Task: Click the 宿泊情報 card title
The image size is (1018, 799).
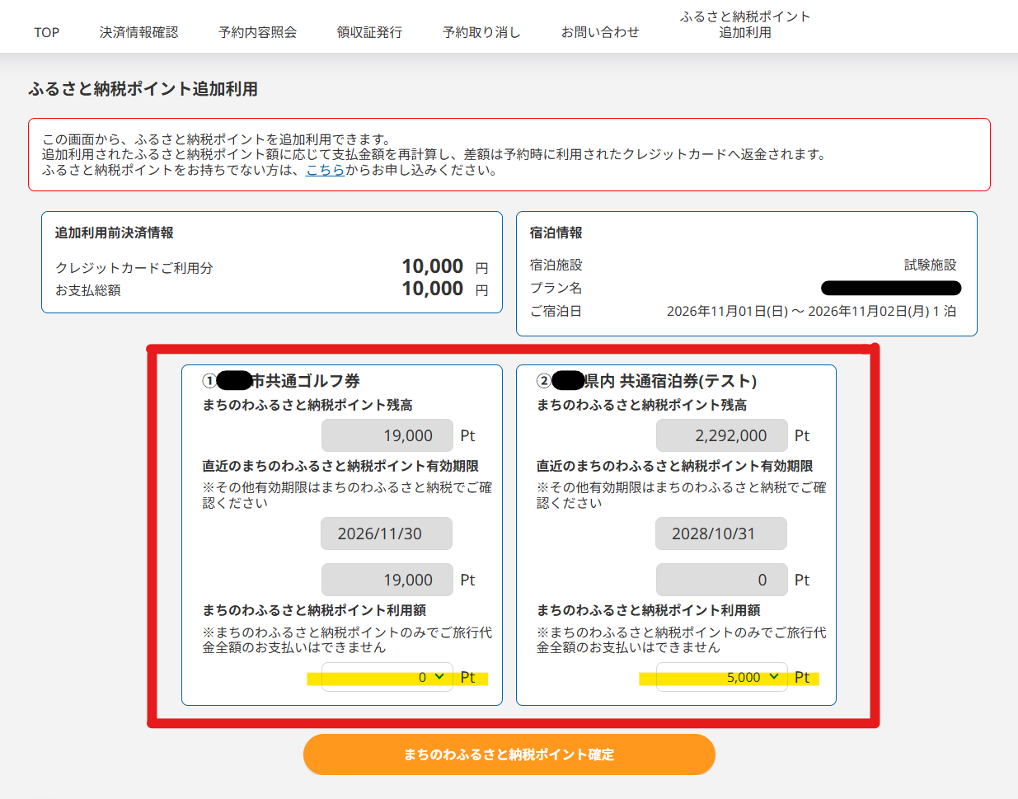Action: pyautogui.click(x=556, y=233)
